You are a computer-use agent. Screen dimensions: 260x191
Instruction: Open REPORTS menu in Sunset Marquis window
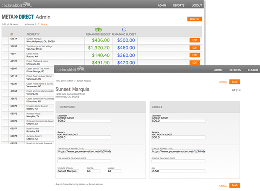tap(235, 70)
